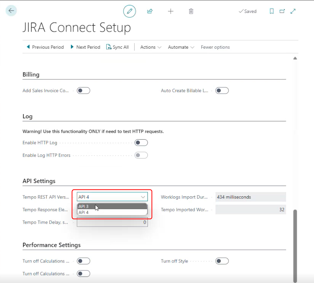Show Fewer options
This screenshot has width=314, height=283.
[x=215, y=47]
